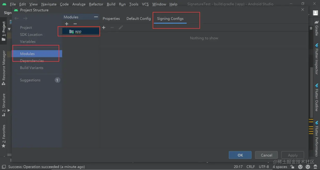Image resolution: width=320 pixels, height=170 pixels.
Task: Dismiss dialog with the Cancel button
Action: (266, 155)
